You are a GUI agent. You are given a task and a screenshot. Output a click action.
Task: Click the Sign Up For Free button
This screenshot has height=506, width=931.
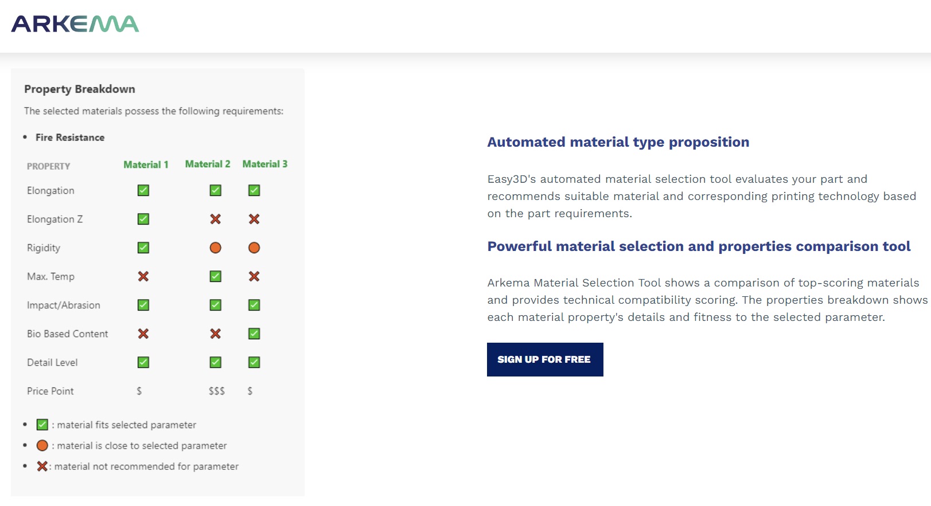coord(544,359)
